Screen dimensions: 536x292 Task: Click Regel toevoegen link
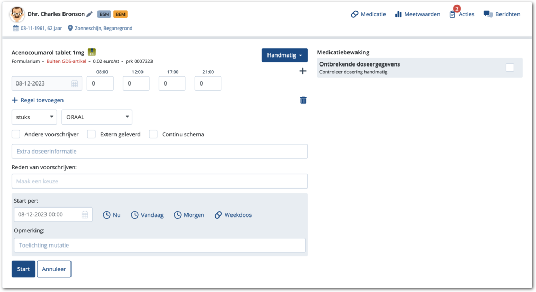[38, 100]
